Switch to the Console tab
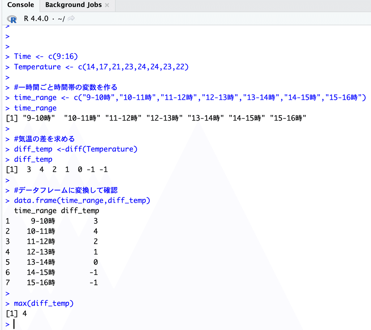The height and width of the screenshot is (330, 371). pos(20,5)
